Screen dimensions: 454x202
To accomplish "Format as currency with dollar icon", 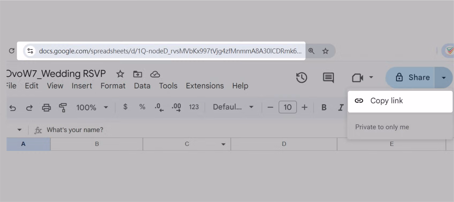I will [125, 107].
